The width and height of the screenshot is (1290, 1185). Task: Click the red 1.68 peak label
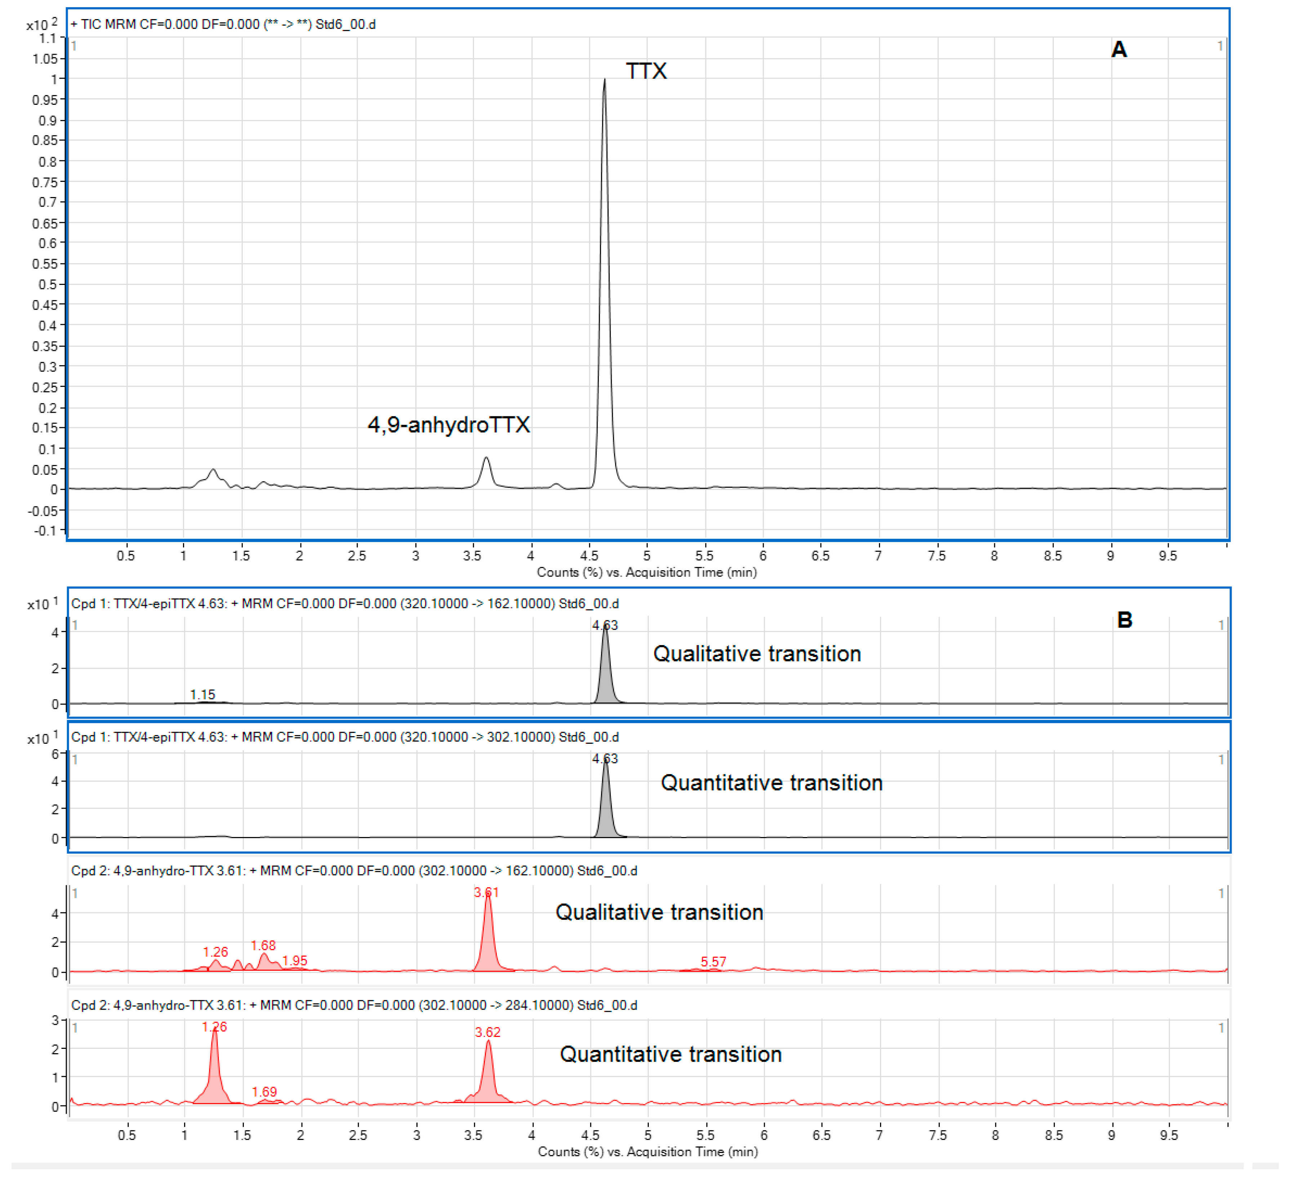pos(263,946)
